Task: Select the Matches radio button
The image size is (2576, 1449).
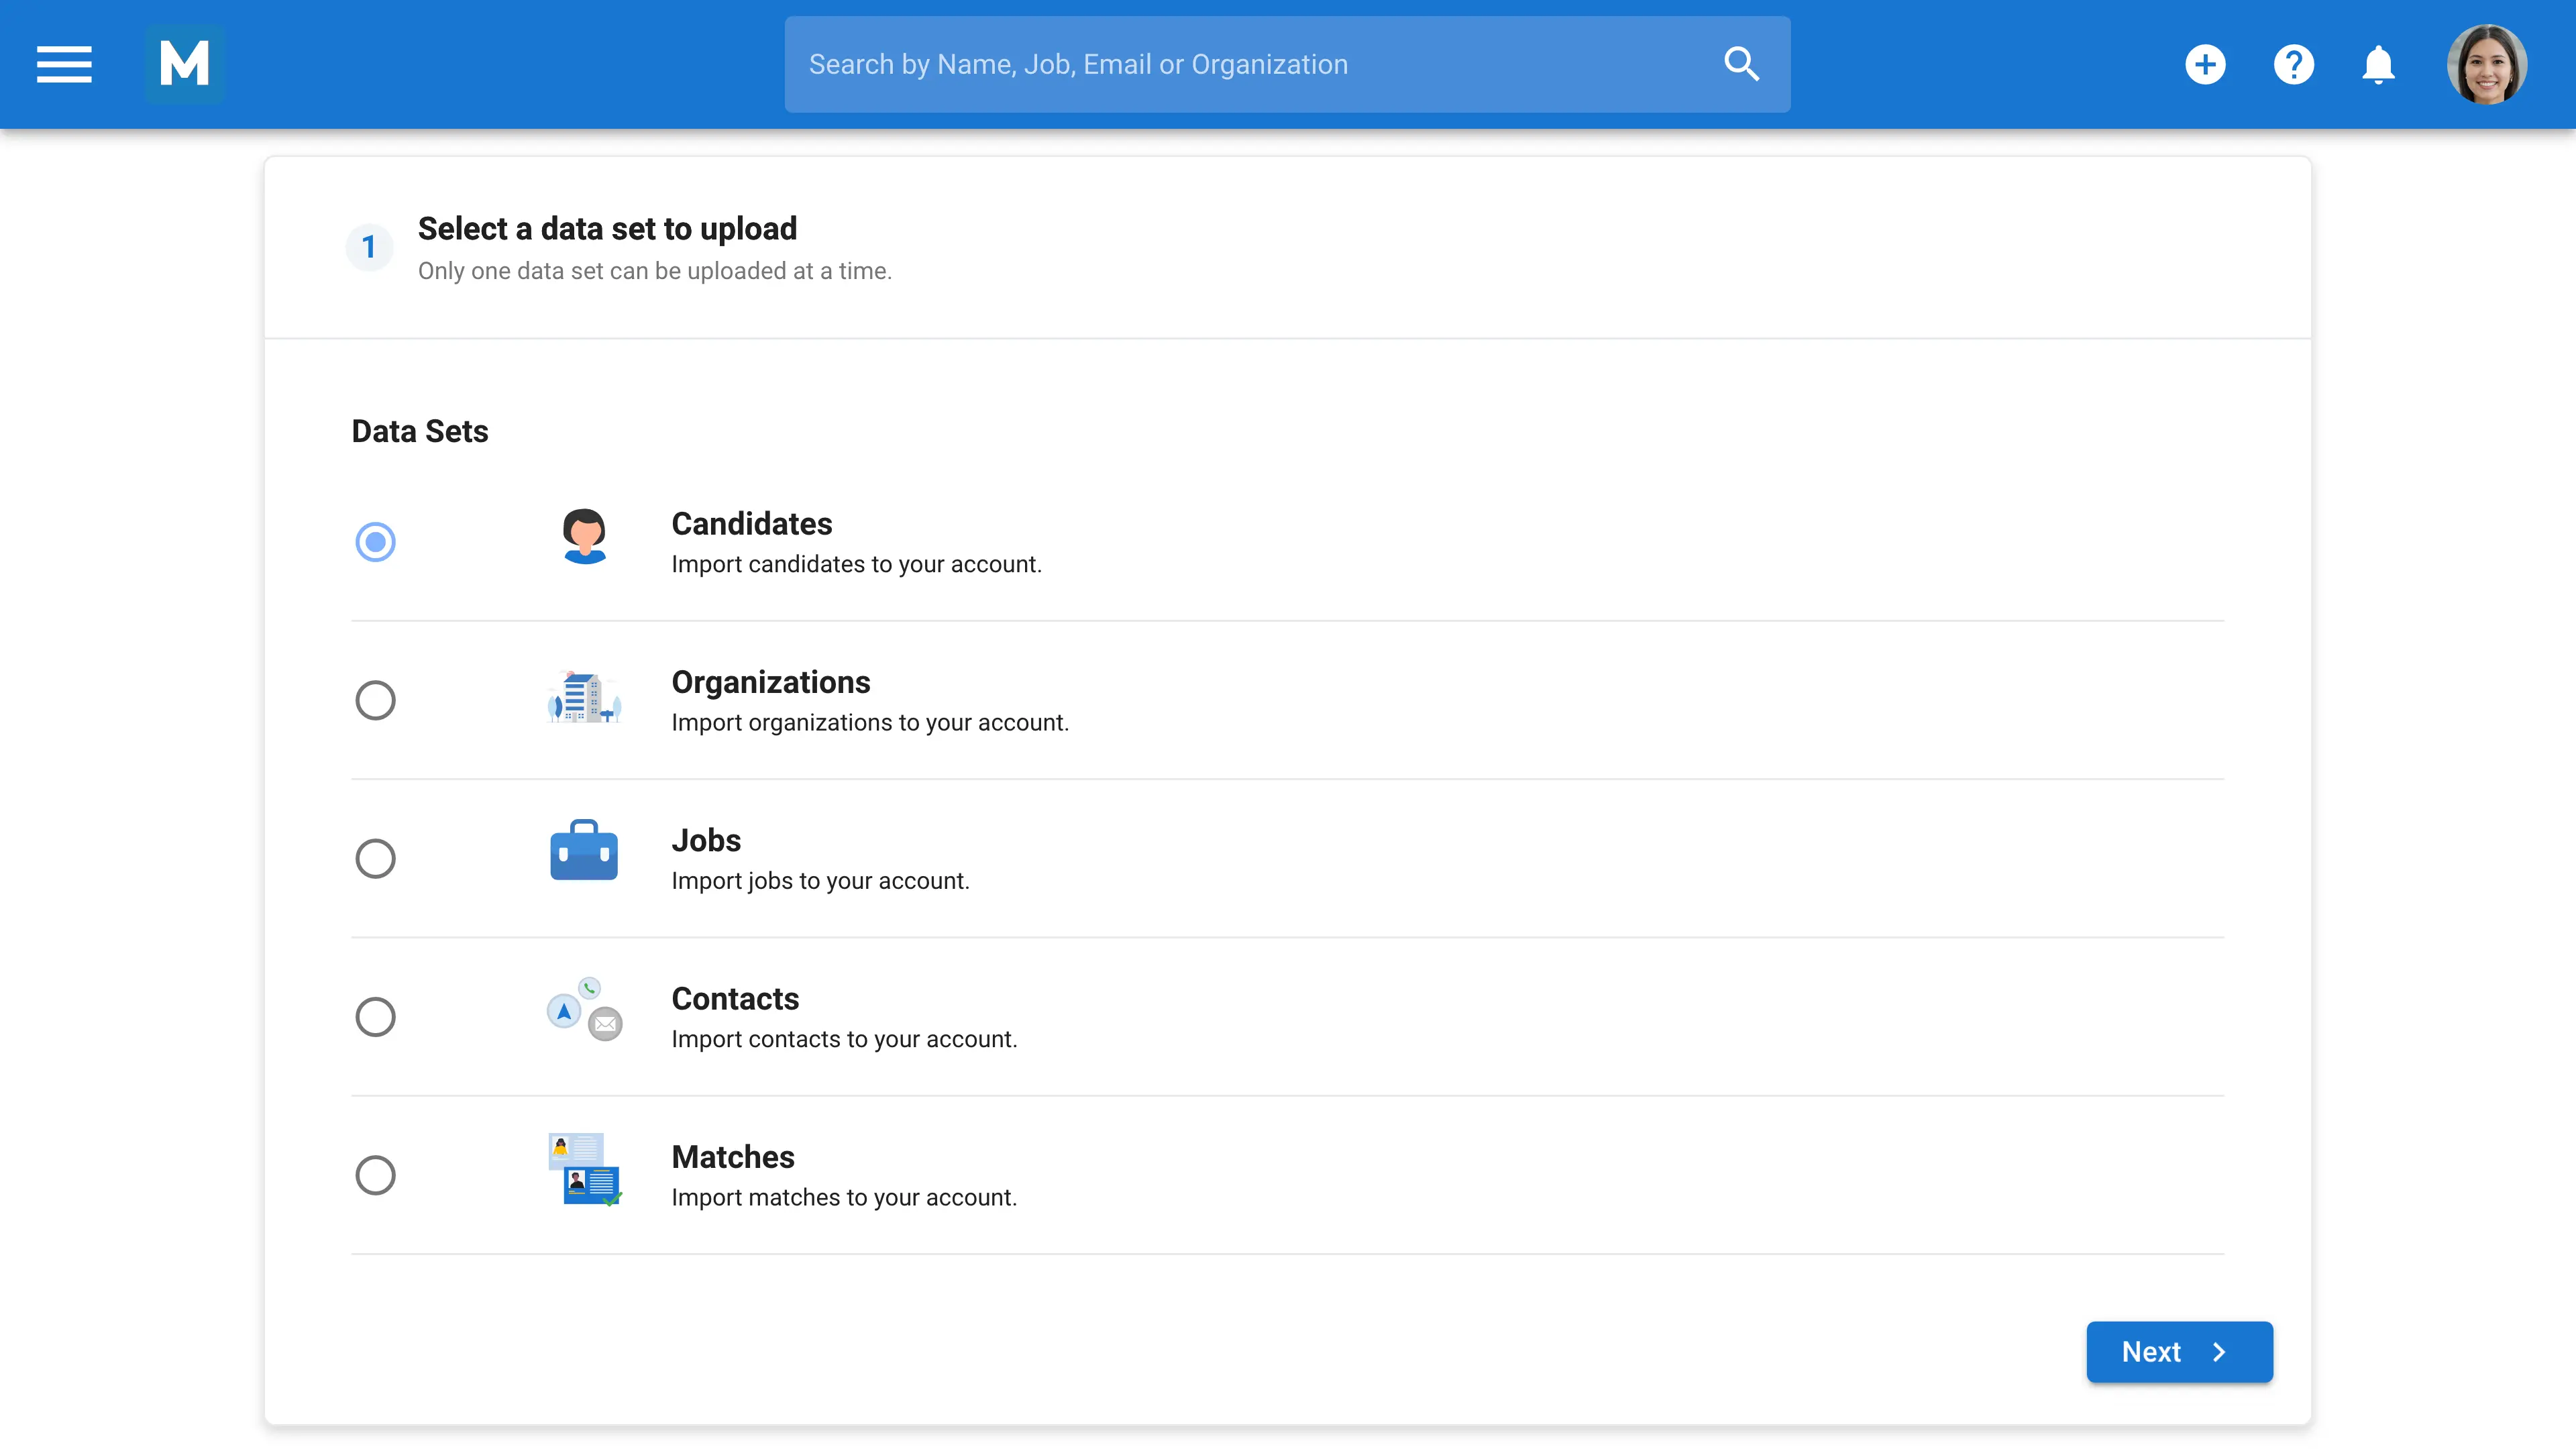Action: pos(375,1175)
